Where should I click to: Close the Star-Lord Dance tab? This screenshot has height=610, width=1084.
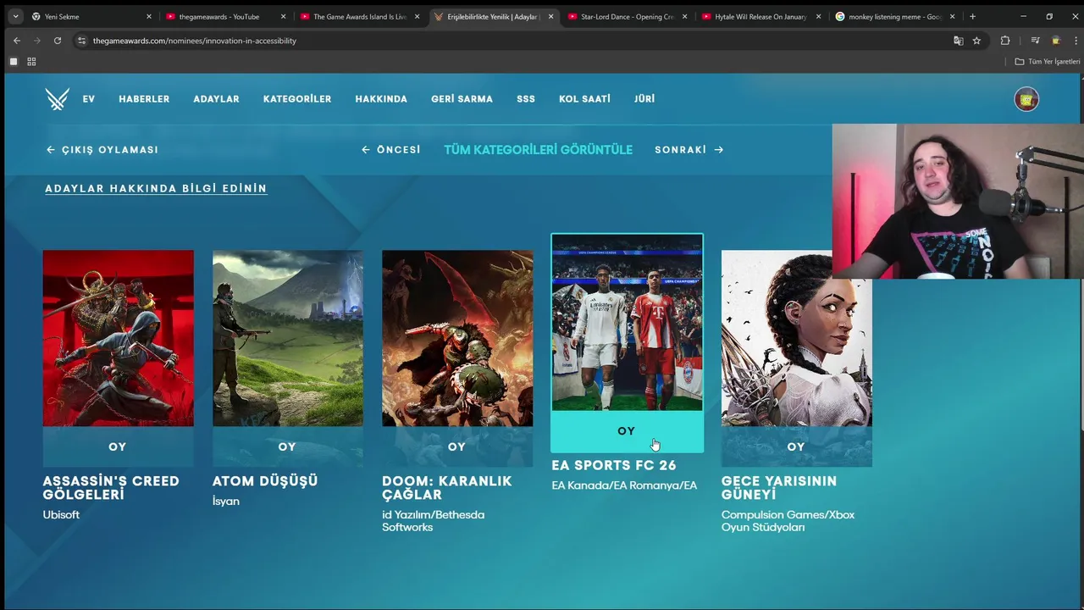[684, 16]
